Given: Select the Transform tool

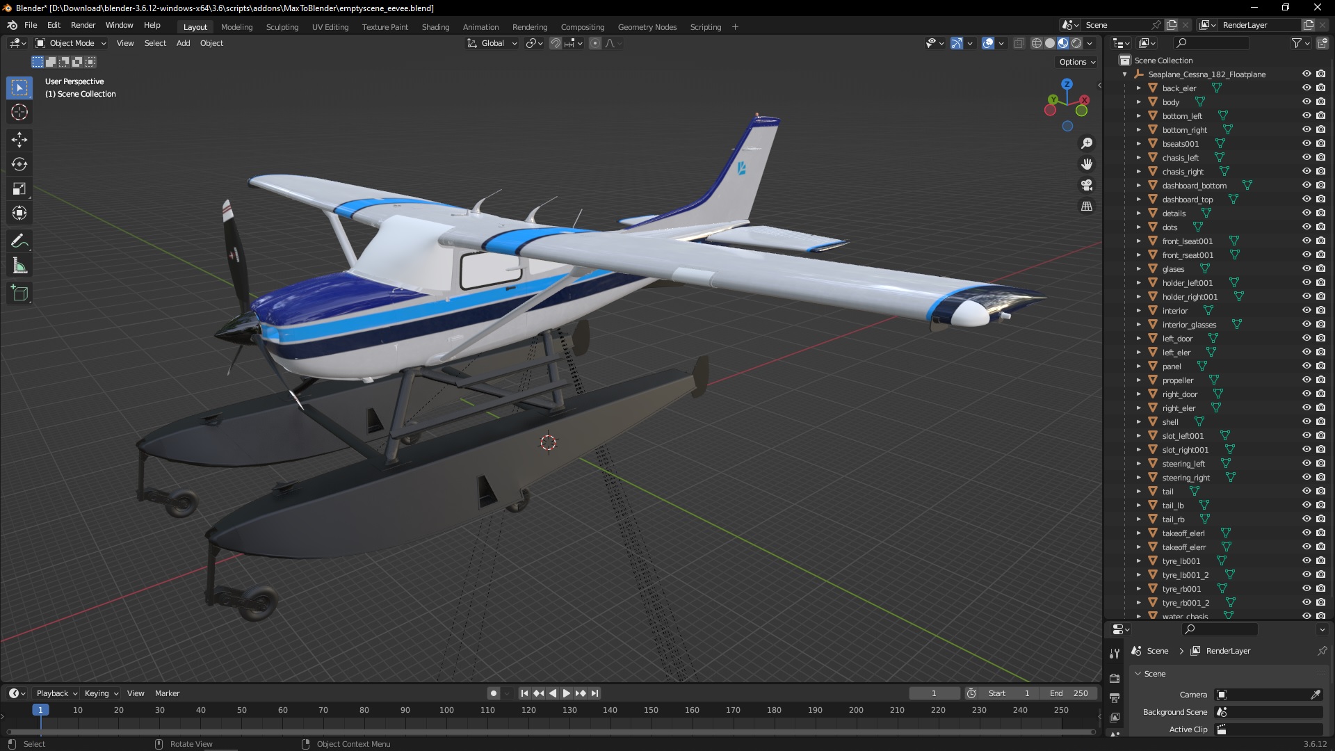Looking at the screenshot, I should (x=19, y=213).
